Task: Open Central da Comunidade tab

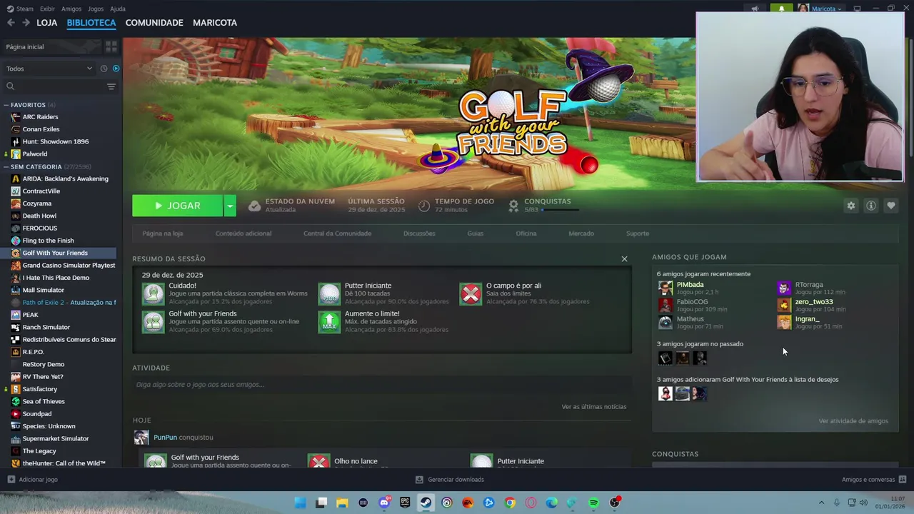Action: [337, 233]
